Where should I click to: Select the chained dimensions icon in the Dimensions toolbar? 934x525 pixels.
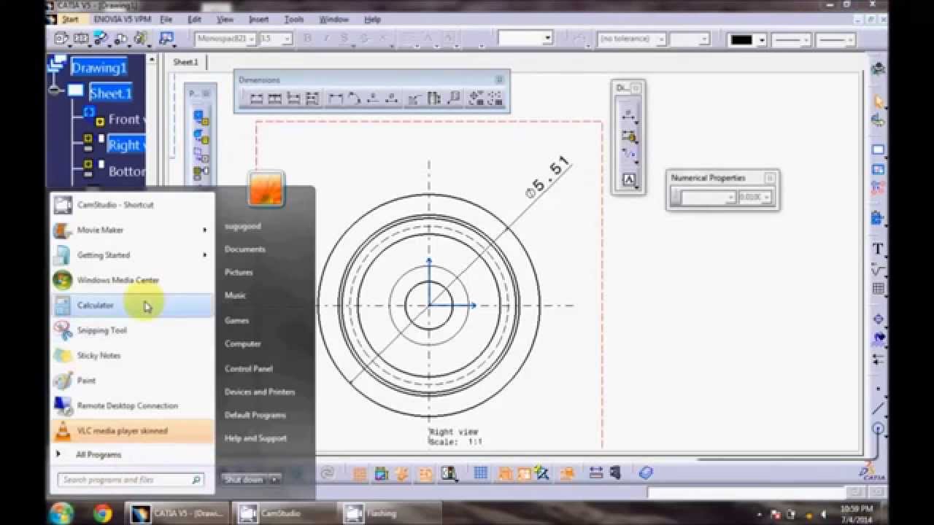[x=275, y=99]
